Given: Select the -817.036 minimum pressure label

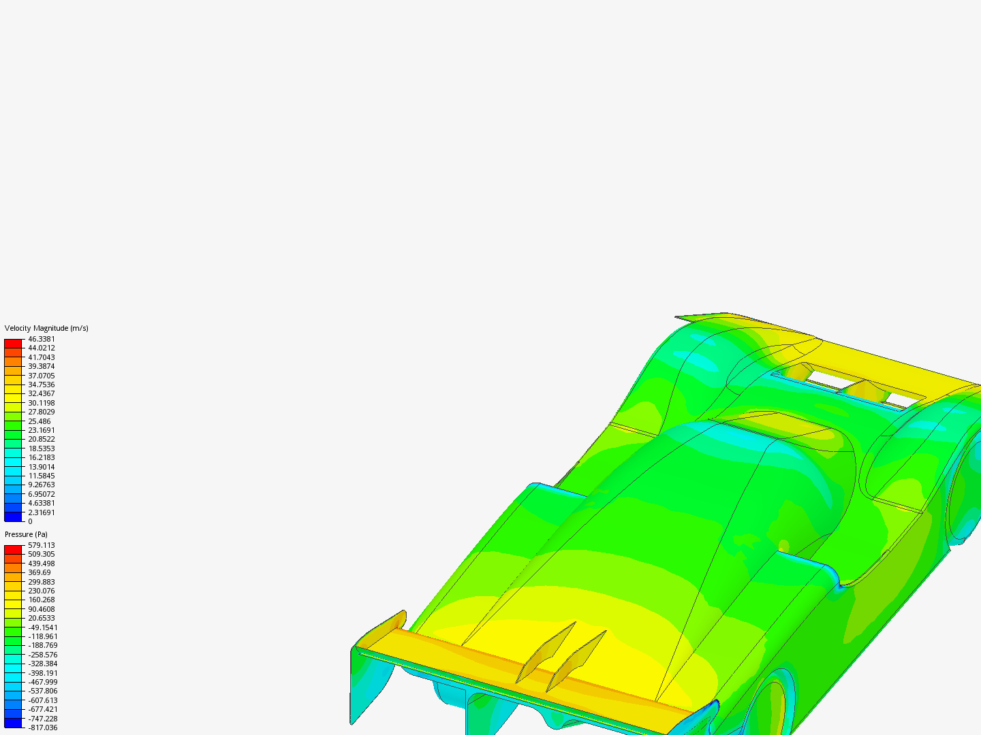Looking at the screenshot, I should coord(43,728).
